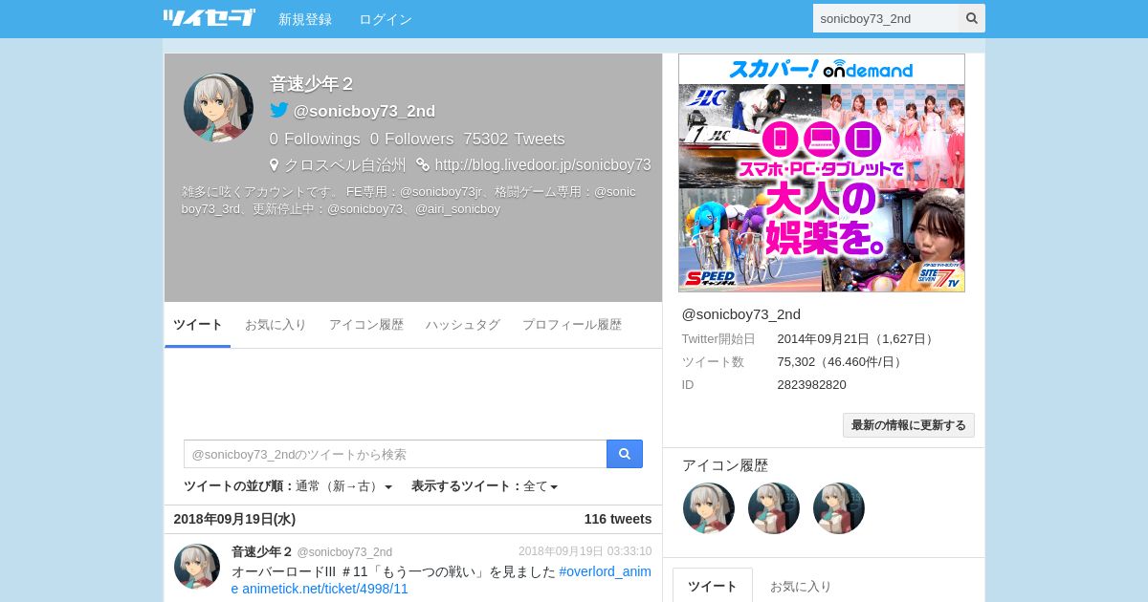Click tweet author name 音速少年２ in timeline
1148x602 pixels.
click(x=262, y=551)
